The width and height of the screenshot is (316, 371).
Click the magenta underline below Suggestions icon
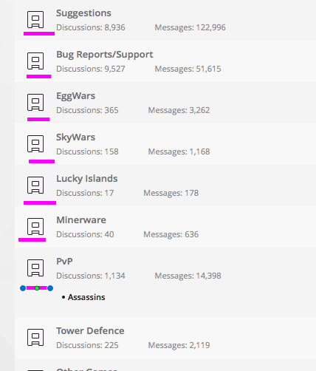(39, 33)
